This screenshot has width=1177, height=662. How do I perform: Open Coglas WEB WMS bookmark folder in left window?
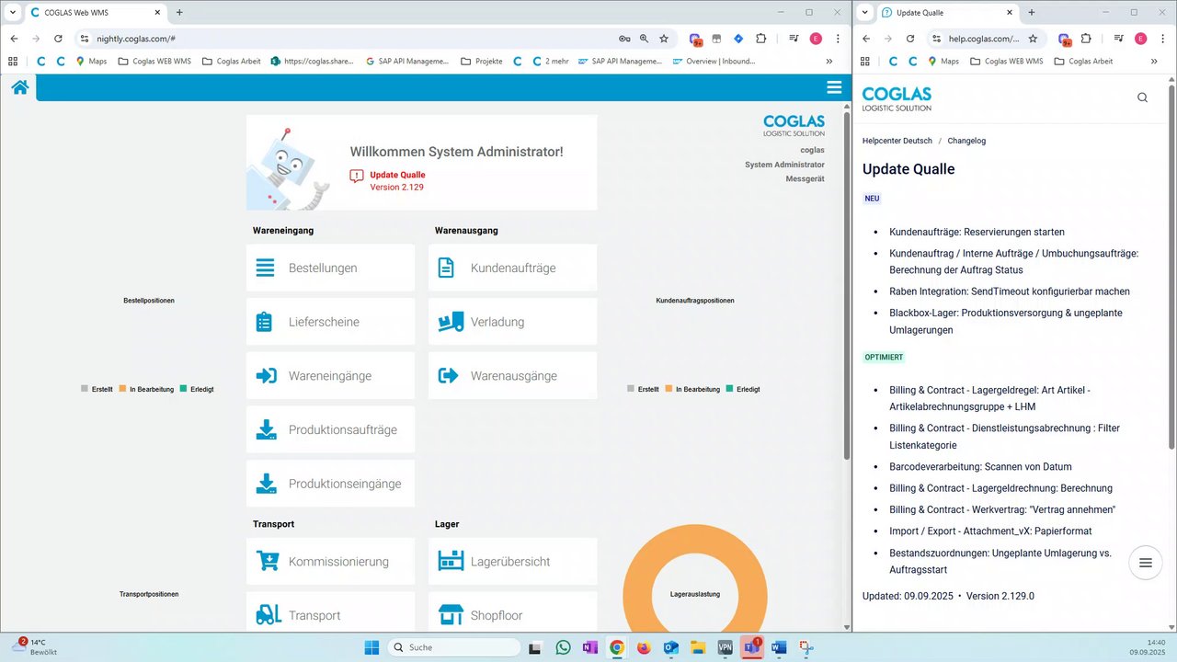(154, 62)
